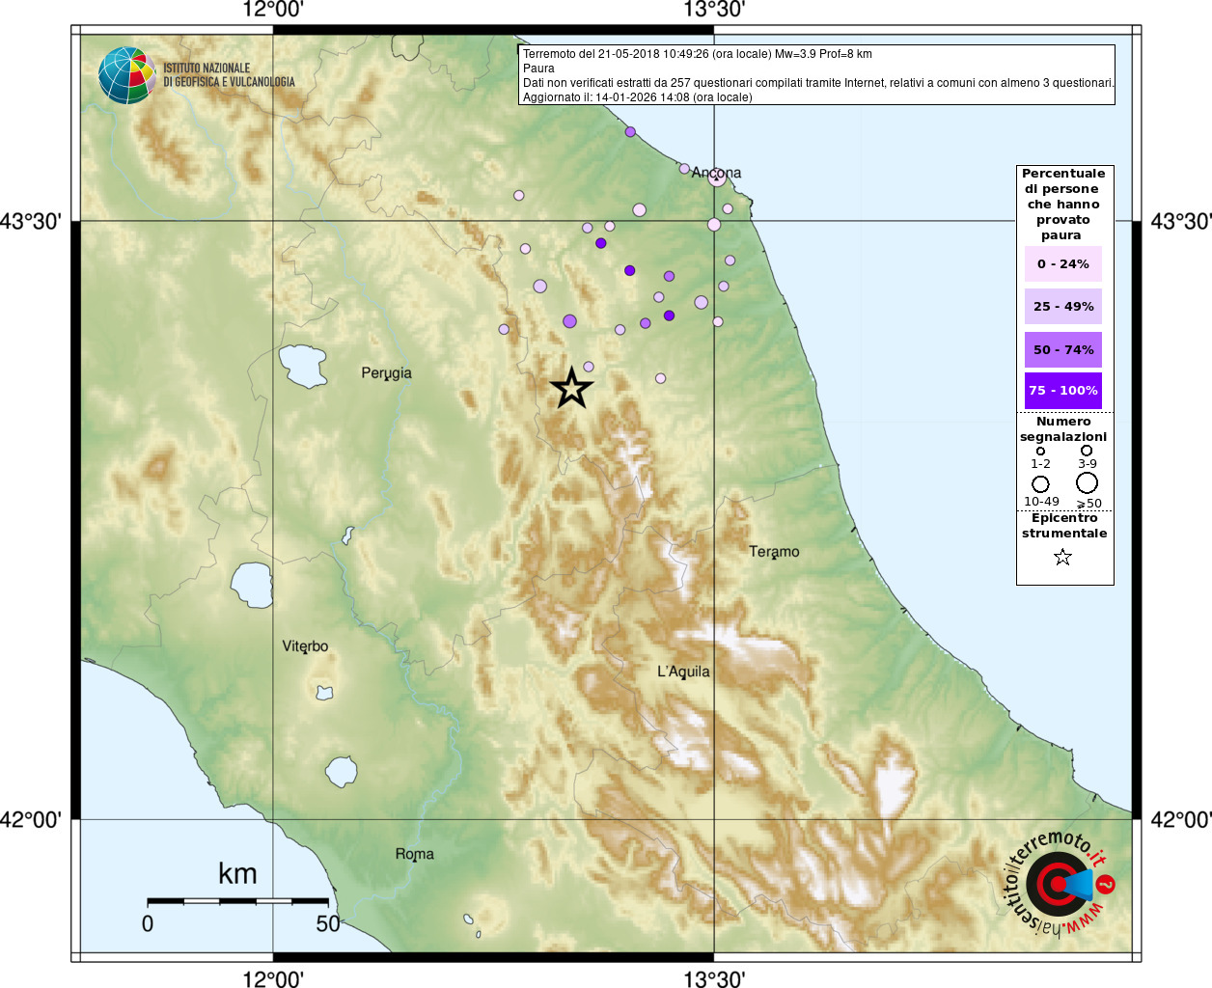This screenshot has width=1212, height=988.
Task: Click the 1-2 reports circle in legend
Action: coord(1040,451)
